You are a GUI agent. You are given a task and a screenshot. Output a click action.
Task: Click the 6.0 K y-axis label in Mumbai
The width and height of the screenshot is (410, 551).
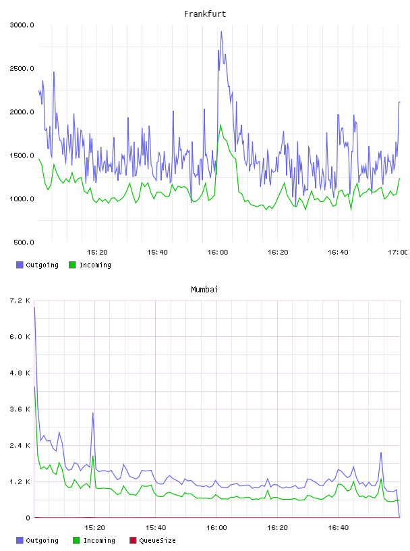20,337
